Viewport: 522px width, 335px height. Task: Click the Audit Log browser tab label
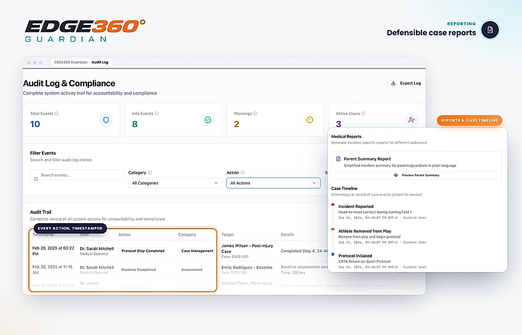click(x=100, y=62)
